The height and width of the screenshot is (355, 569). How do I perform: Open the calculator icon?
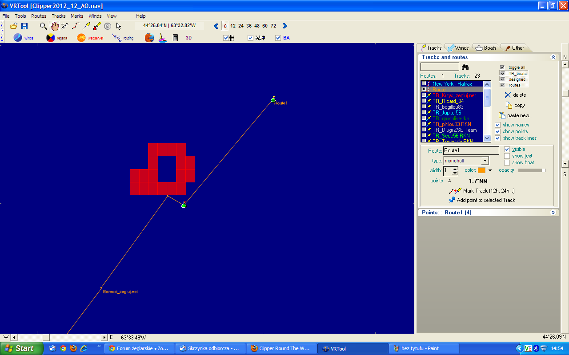point(175,38)
